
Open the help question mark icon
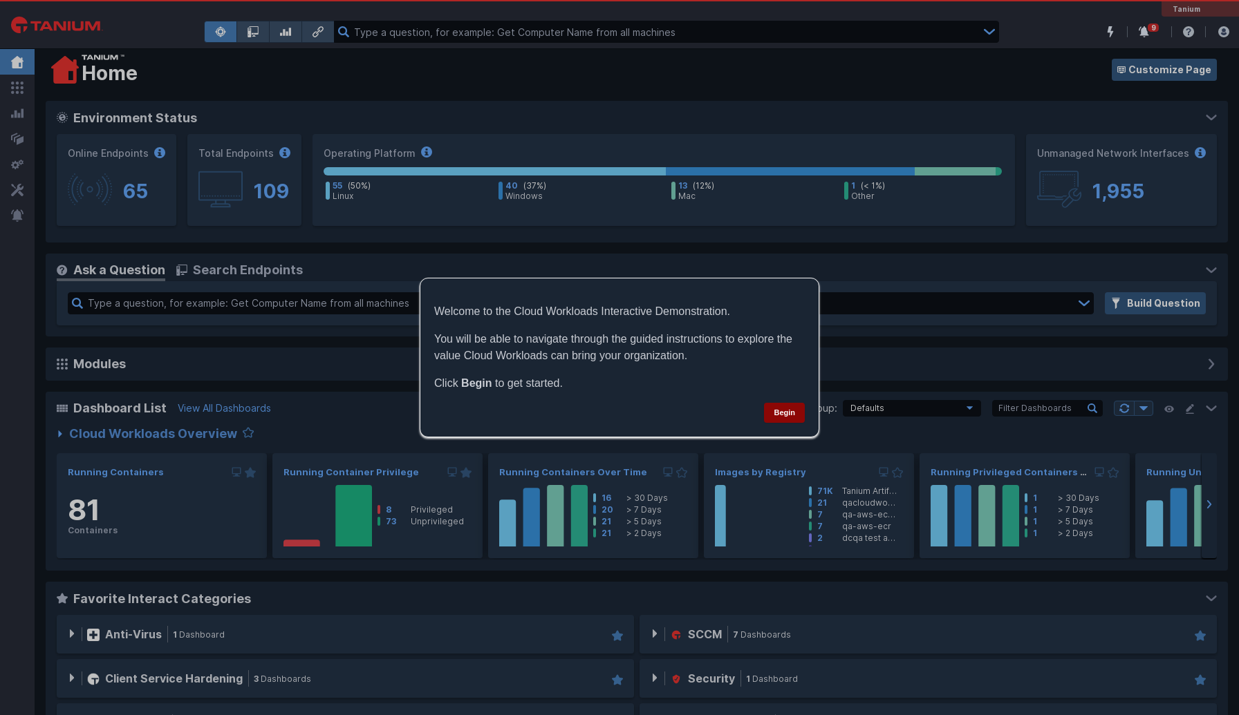(x=1189, y=32)
